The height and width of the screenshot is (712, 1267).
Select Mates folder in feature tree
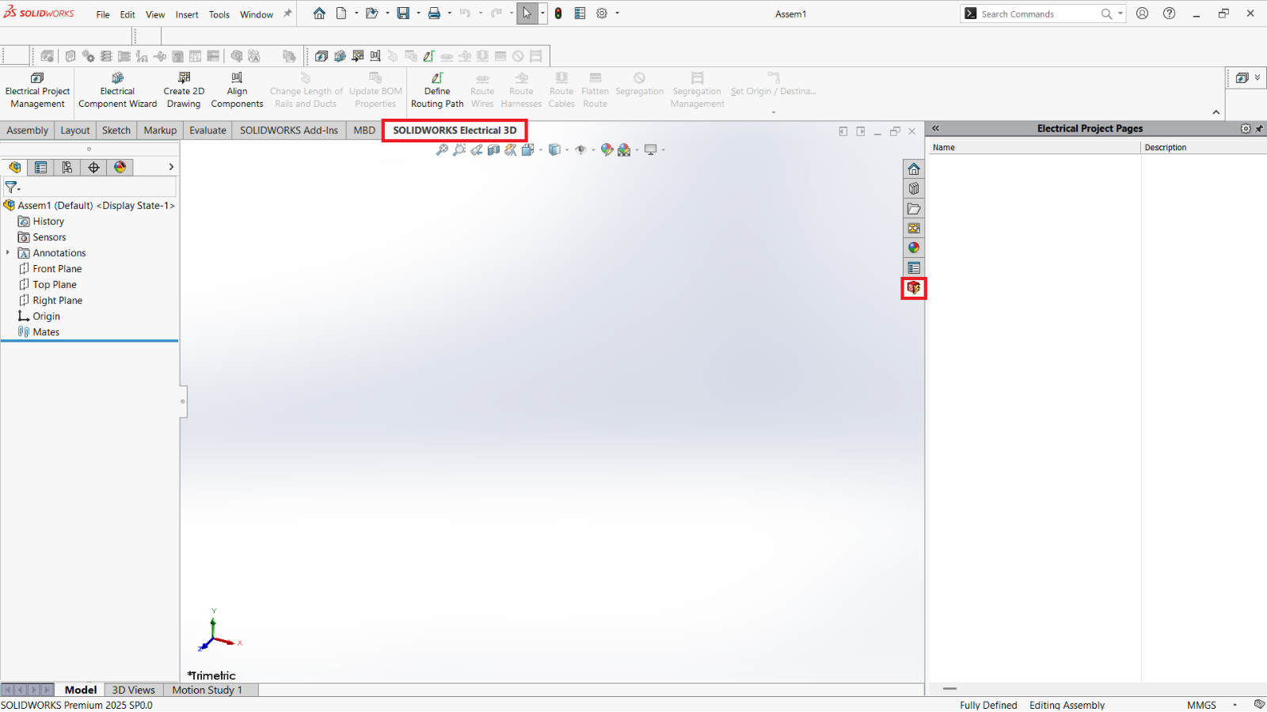tap(46, 332)
